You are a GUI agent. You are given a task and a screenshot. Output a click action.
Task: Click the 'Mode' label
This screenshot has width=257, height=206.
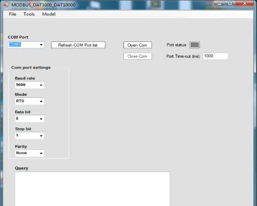point(21,94)
